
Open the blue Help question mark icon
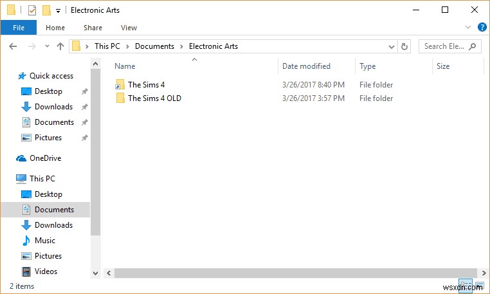(x=482, y=27)
